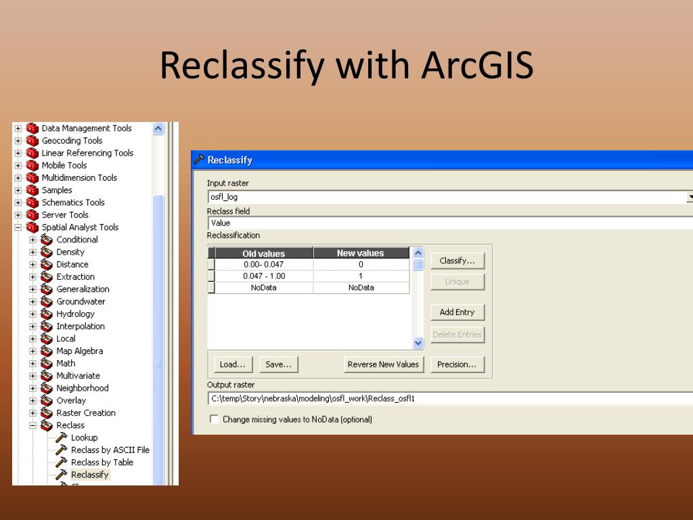Click the Load button

(233, 364)
